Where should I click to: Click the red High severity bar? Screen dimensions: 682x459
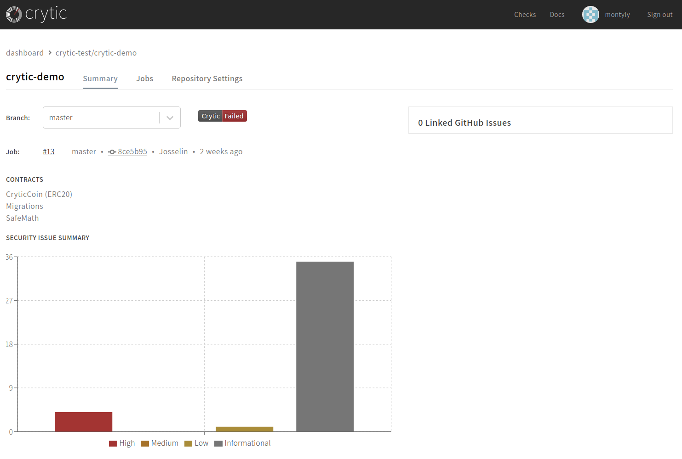pos(83,421)
